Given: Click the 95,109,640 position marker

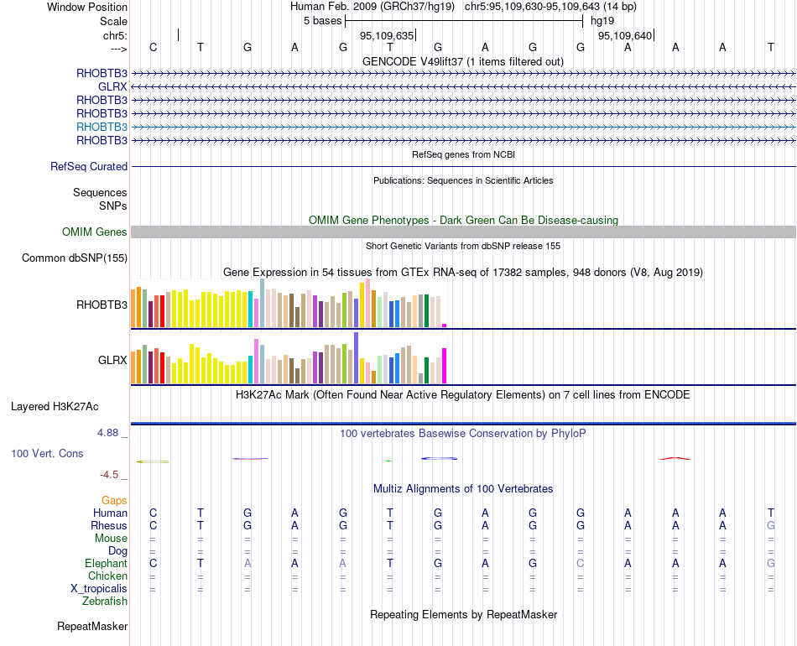Looking at the screenshot, I should 626,35.
